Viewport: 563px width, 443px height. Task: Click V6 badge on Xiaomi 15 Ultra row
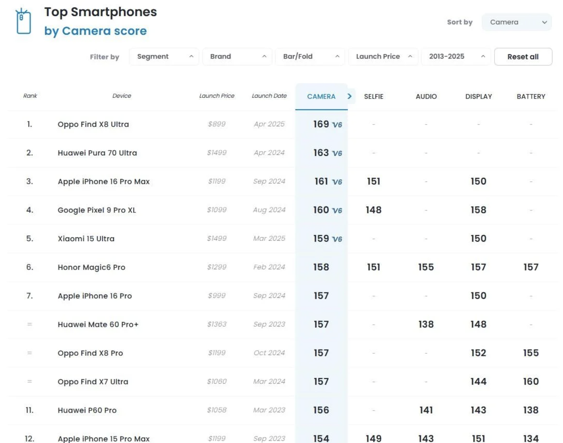(337, 239)
